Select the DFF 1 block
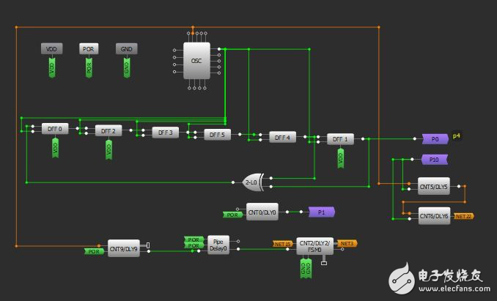 click(339, 138)
